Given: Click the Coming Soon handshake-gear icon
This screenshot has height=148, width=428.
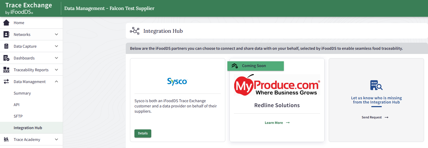Looking at the screenshot, I should point(234,66).
